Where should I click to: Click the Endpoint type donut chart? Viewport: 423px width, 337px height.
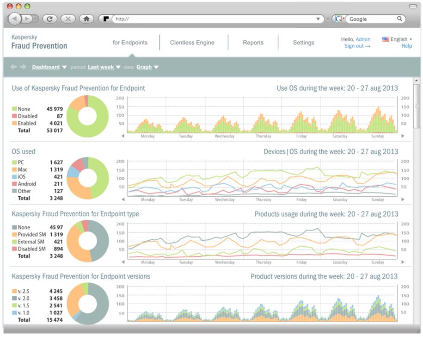coord(88,241)
